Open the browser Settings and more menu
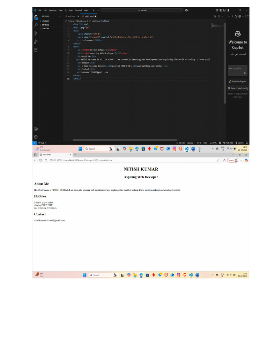This screenshot has width=268, height=357. coord(241,160)
